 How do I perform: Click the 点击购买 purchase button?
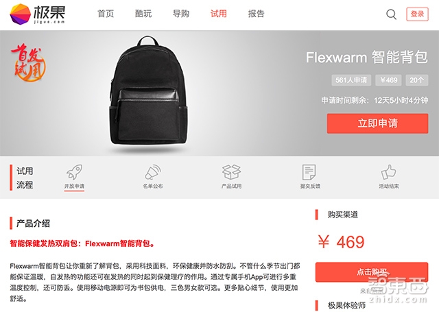[372, 272]
